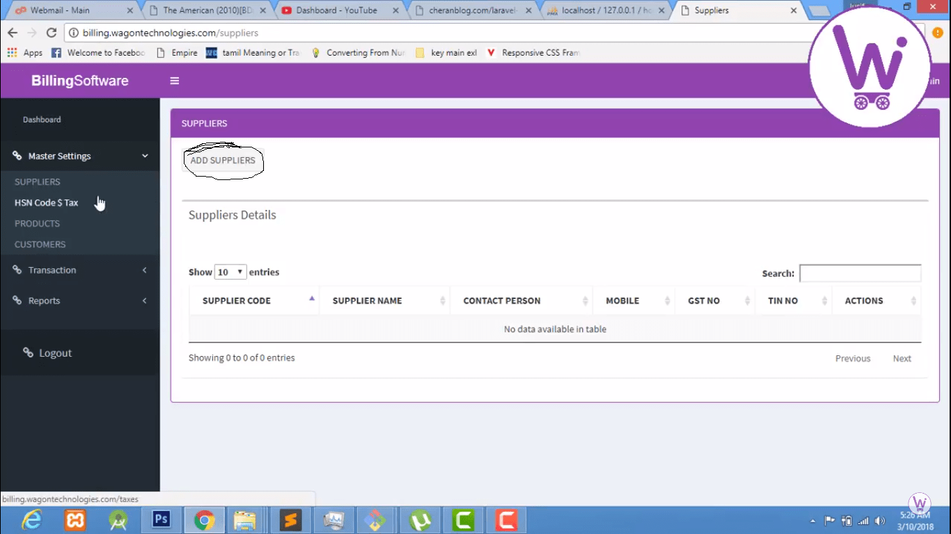Open Customers in sidebar menu
This screenshot has width=951, height=534.
(40, 244)
